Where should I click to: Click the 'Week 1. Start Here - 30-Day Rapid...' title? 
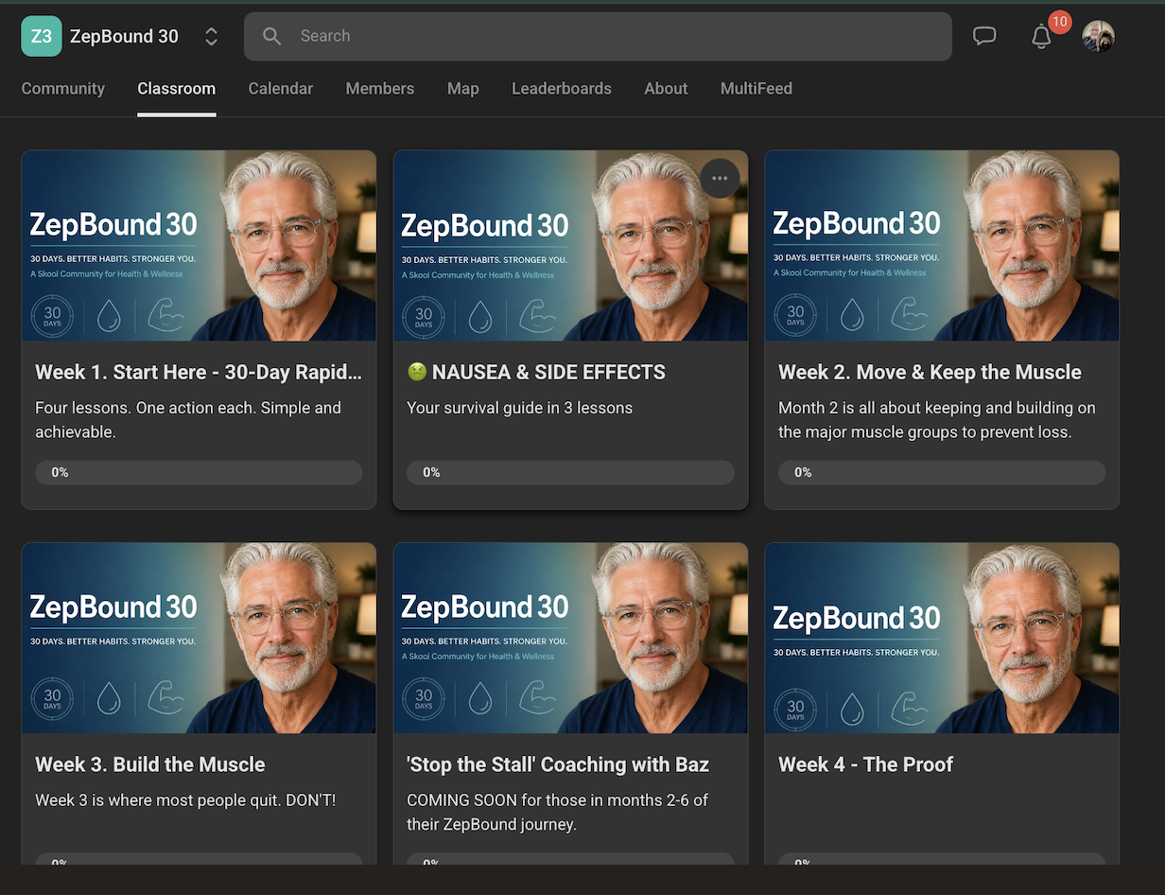click(x=199, y=373)
